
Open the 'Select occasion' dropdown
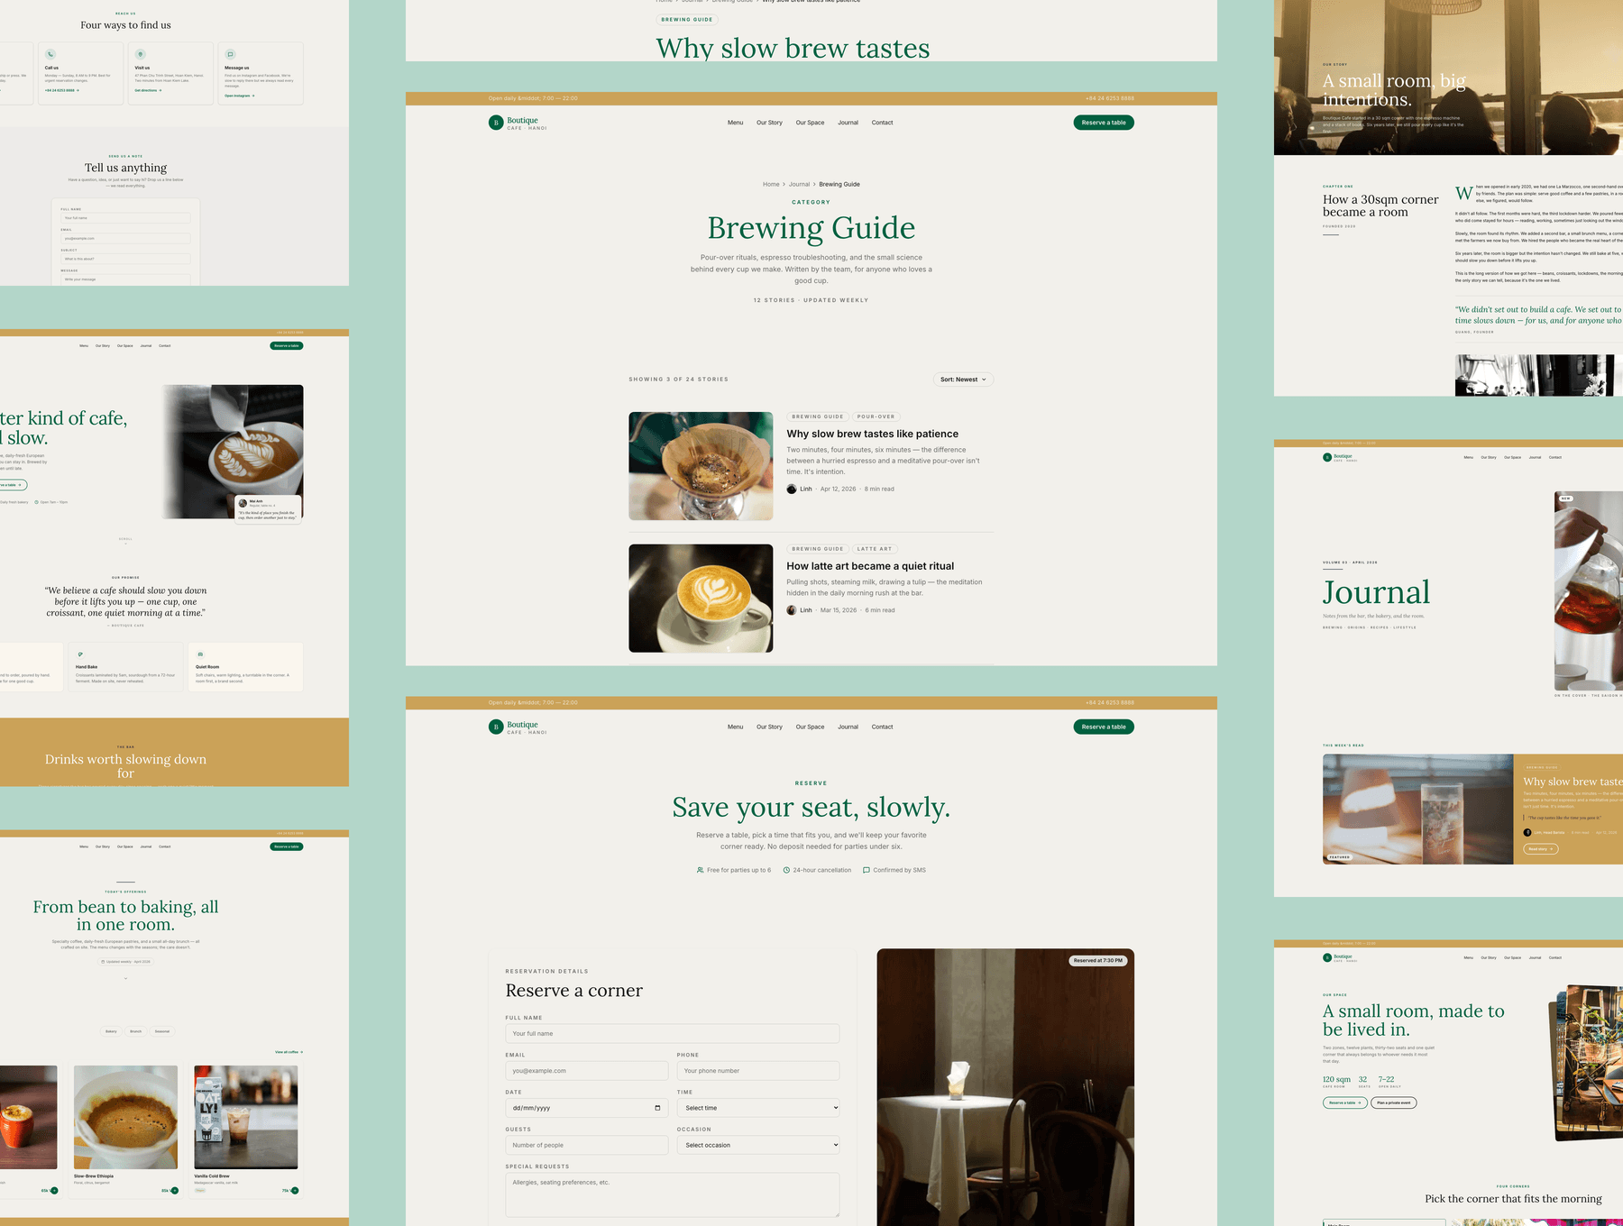coord(758,1145)
